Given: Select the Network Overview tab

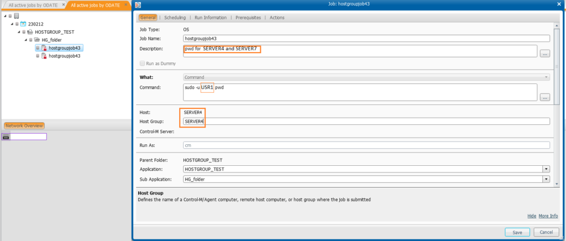Looking at the screenshot, I should [x=24, y=125].
